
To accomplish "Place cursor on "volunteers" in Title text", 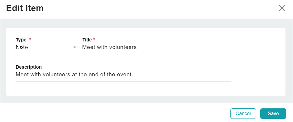I will click(123, 47).
